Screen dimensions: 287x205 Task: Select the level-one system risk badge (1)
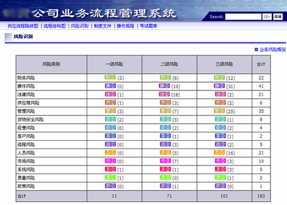[x=110, y=169]
